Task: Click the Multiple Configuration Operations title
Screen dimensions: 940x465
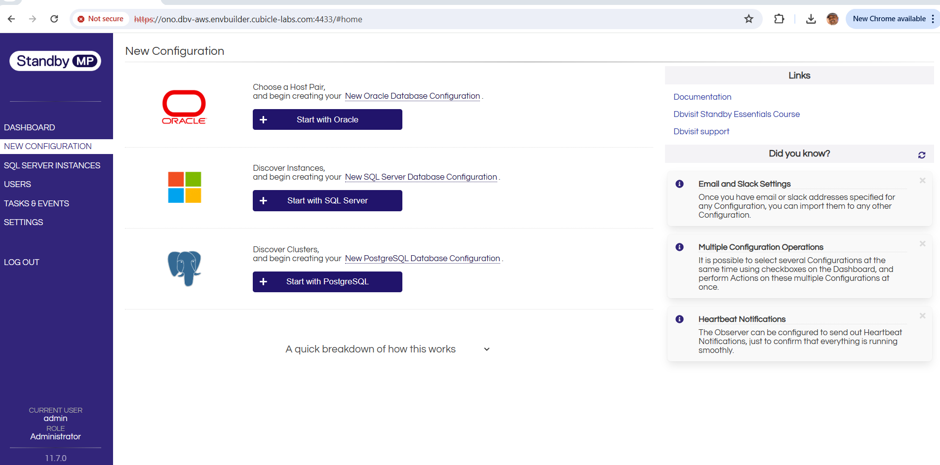Action: 761,247
